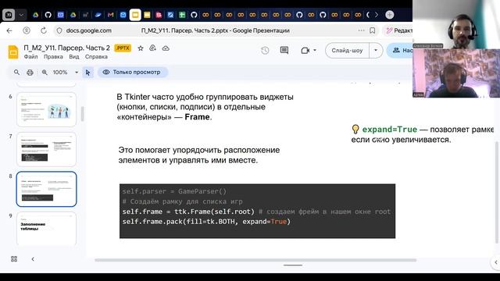Viewport: 500px width, 281px height.
Task: Click the .PPTX format badge
Action: [123, 48]
